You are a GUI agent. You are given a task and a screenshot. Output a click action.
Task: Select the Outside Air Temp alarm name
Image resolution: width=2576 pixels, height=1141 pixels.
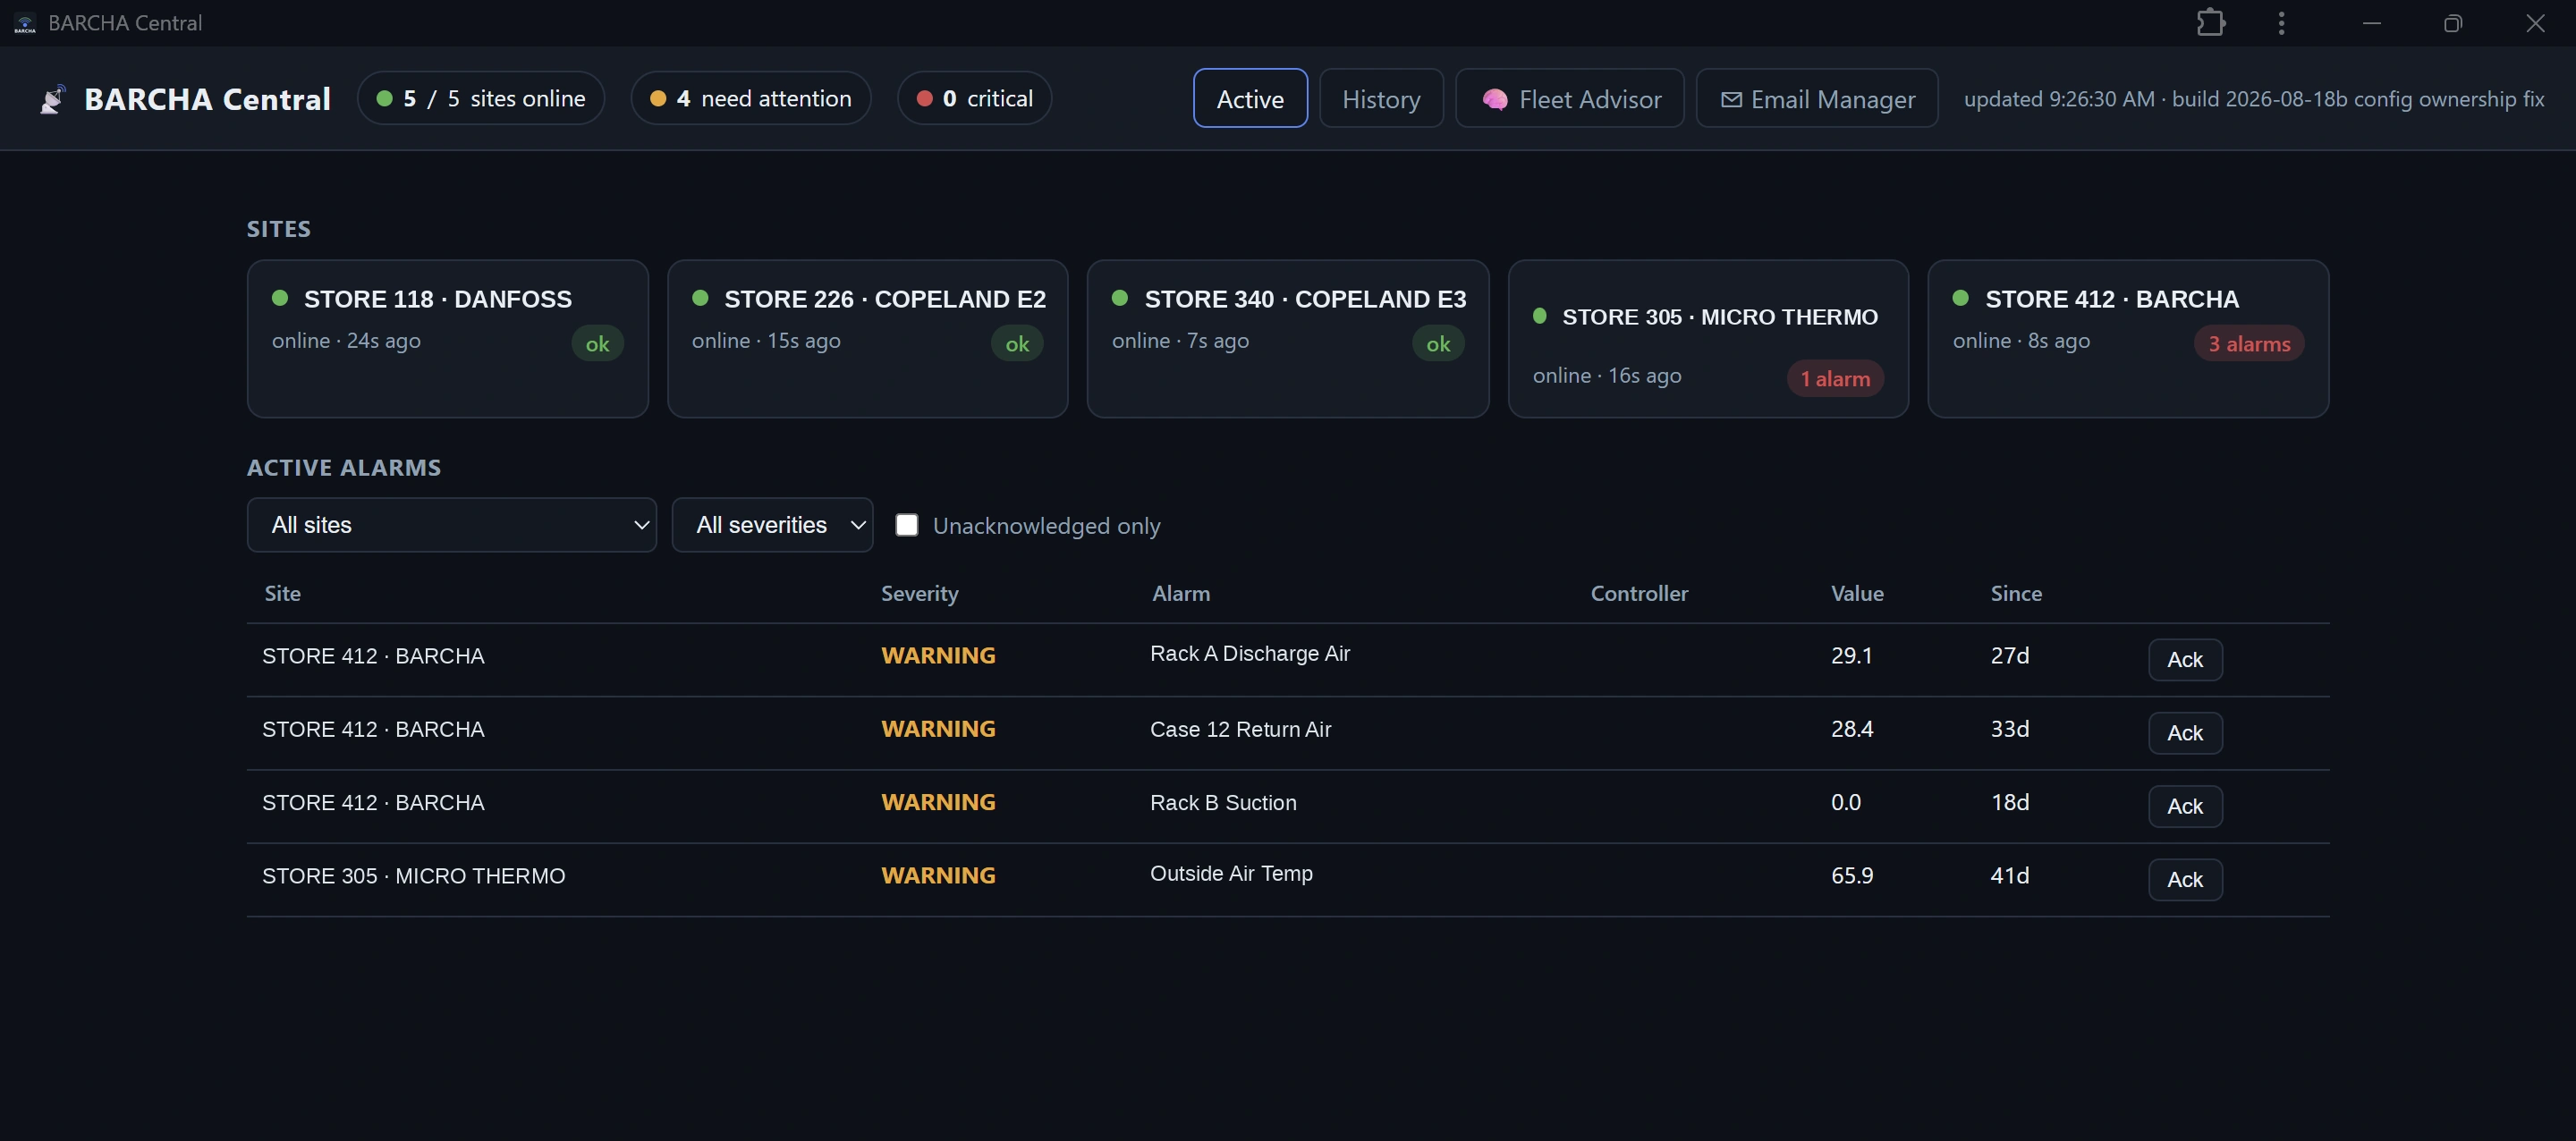click(1231, 873)
